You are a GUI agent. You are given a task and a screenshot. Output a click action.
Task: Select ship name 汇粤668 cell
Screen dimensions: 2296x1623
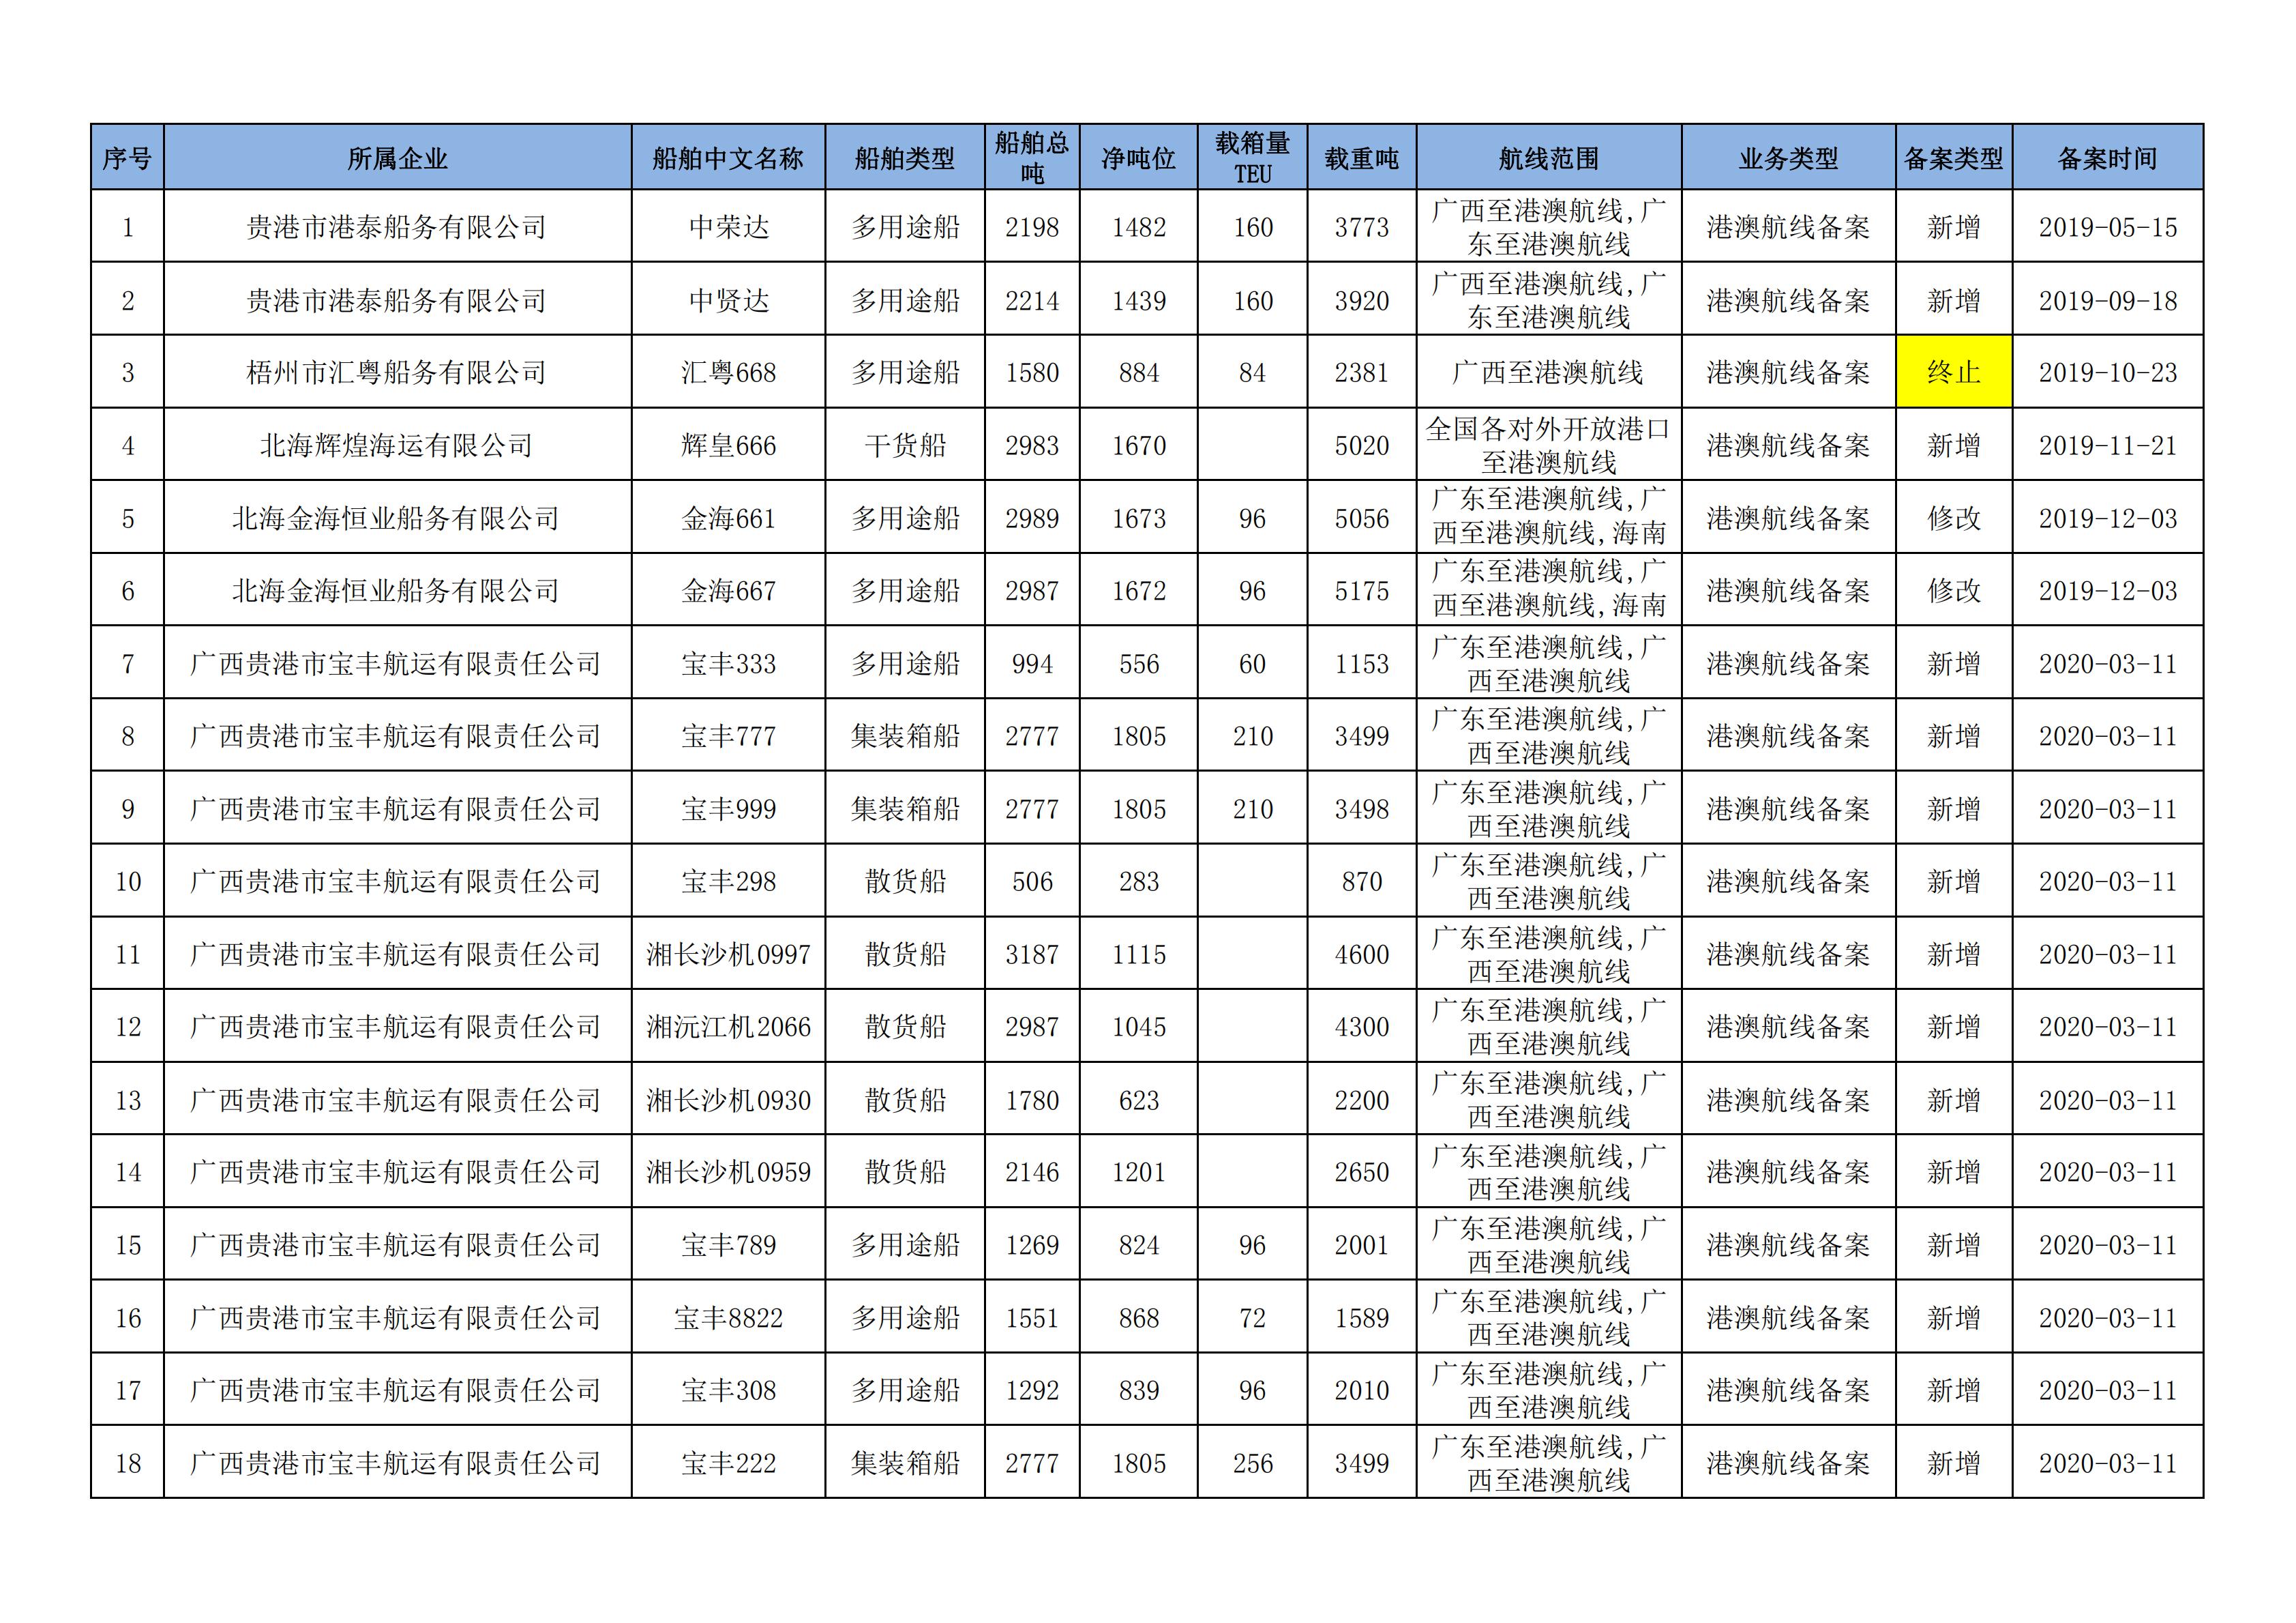tap(728, 372)
